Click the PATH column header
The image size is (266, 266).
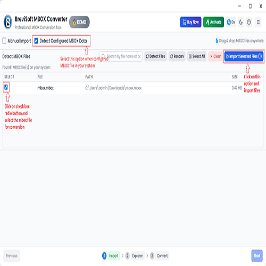click(89, 77)
